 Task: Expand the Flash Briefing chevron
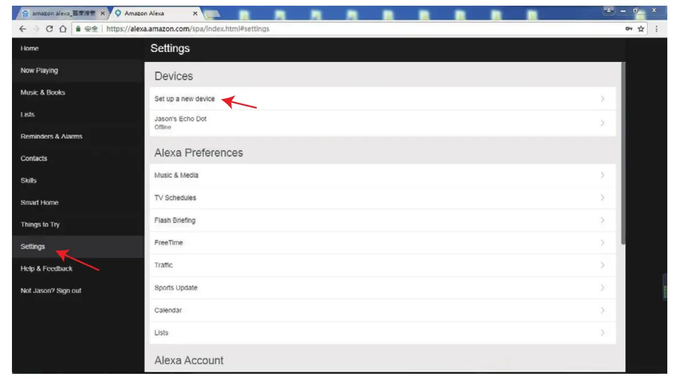point(602,220)
